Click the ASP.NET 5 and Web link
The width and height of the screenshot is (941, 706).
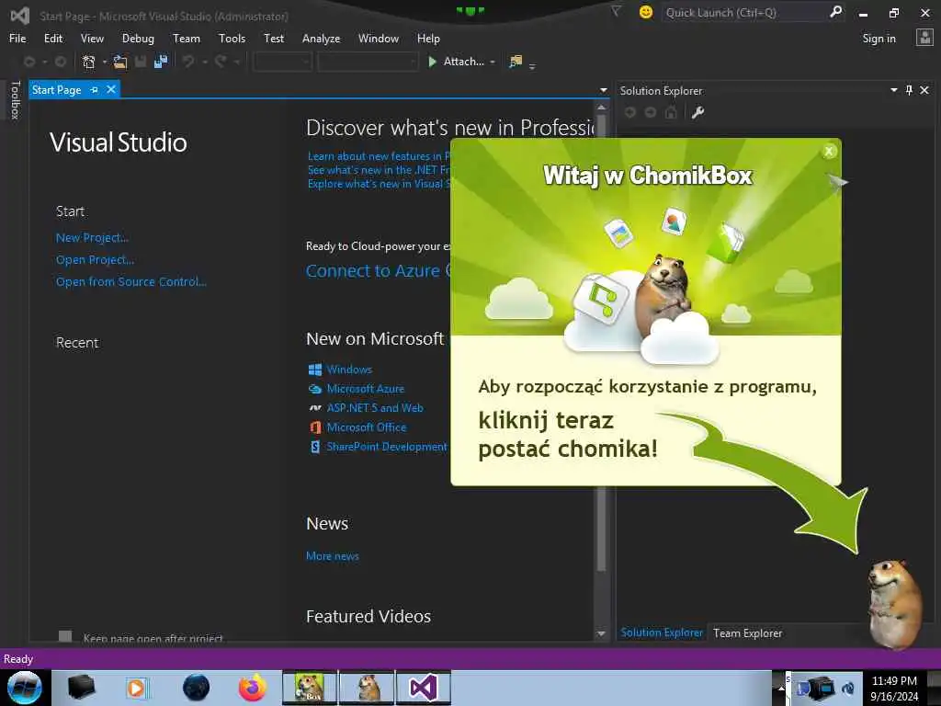pos(375,407)
